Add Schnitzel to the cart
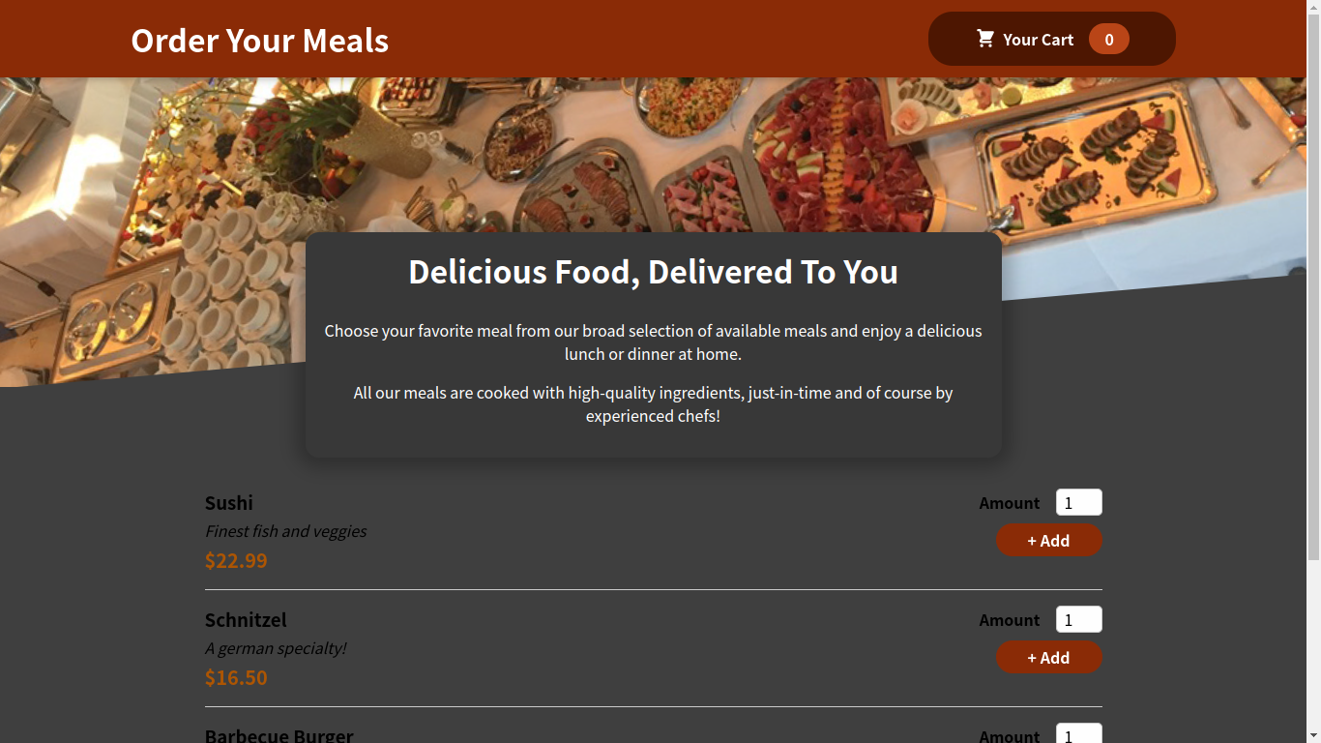 (1049, 658)
